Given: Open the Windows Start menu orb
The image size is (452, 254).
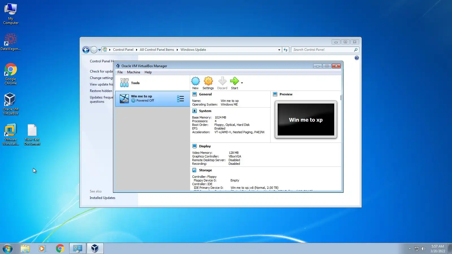Looking at the screenshot, I should tap(8, 249).
